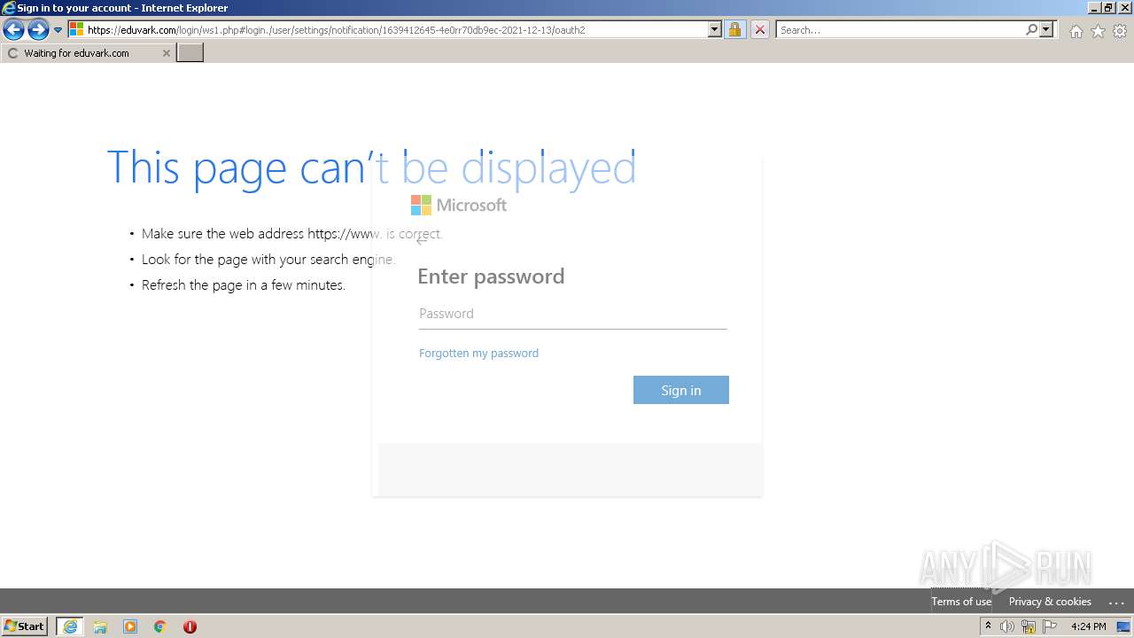Open the Tools gear icon
Image resolution: width=1134 pixels, height=638 pixels.
(x=1120, y=31)
